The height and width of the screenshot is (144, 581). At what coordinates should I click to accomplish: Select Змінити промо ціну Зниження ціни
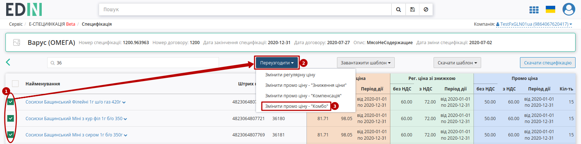click(306, 85)
